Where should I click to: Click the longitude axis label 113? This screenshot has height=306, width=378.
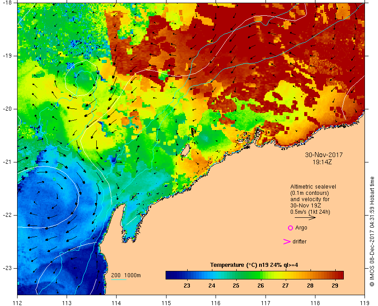pos(67,303)
